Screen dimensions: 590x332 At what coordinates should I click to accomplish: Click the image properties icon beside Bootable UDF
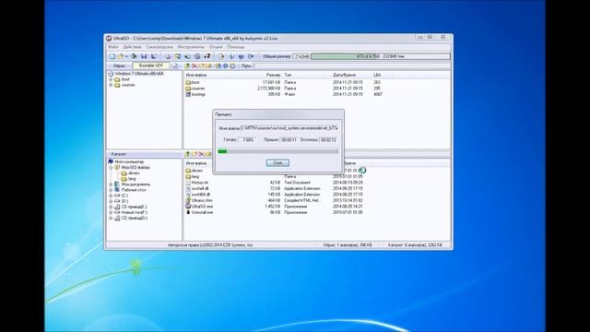pyautogui.click(x=175, y=65)
